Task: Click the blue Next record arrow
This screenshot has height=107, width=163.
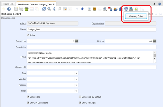Action: point(82,9)
